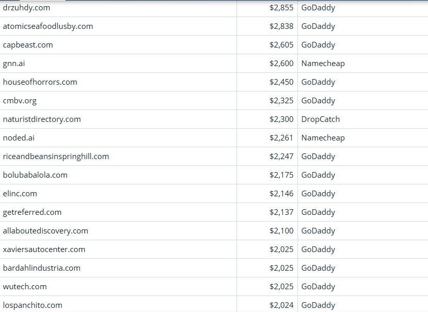Image resolution: width=428 pixels, height=312 pixels.
Task: Select naturistdirectory.com domain
Action: coord(42,119)
